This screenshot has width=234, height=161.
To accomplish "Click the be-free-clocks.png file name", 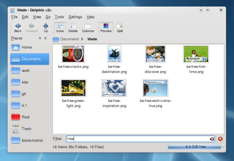I will (x=73, y=67).
